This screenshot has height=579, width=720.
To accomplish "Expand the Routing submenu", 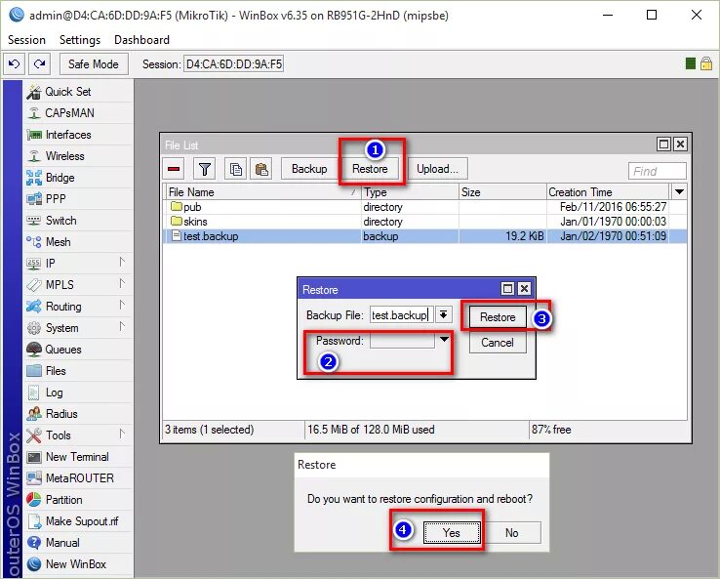I will click(78, 307).
